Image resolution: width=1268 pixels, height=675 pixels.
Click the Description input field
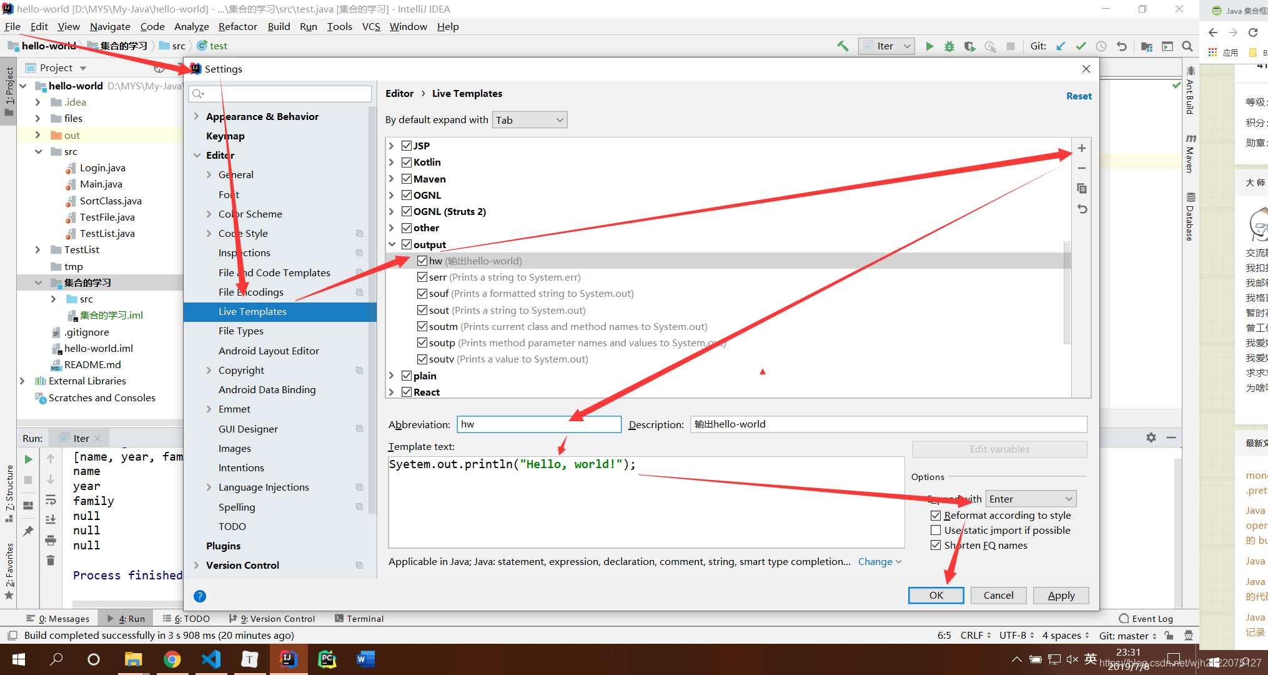click(889, 424)
